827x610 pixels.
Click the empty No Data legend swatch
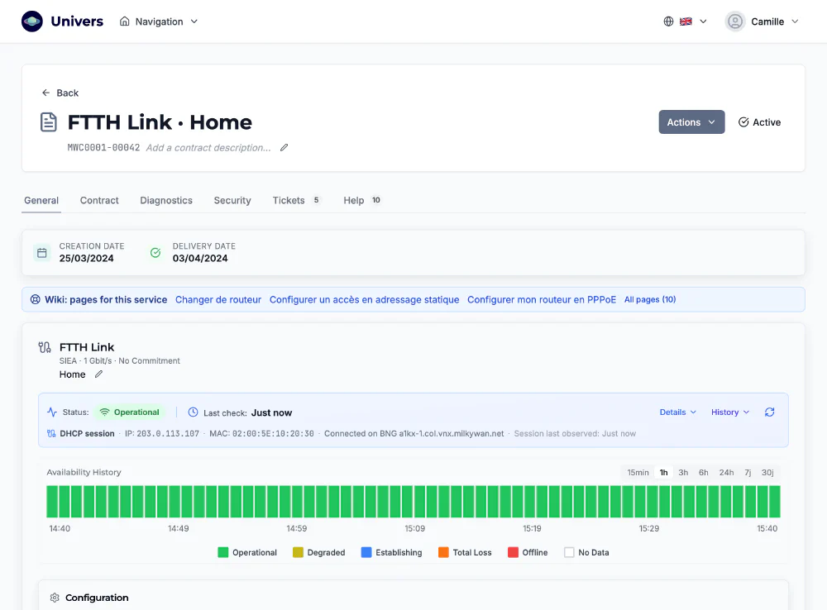click(x=569, y=552)
